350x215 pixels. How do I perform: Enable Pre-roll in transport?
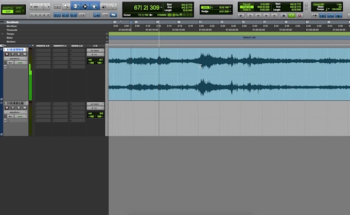coord(247,4)
